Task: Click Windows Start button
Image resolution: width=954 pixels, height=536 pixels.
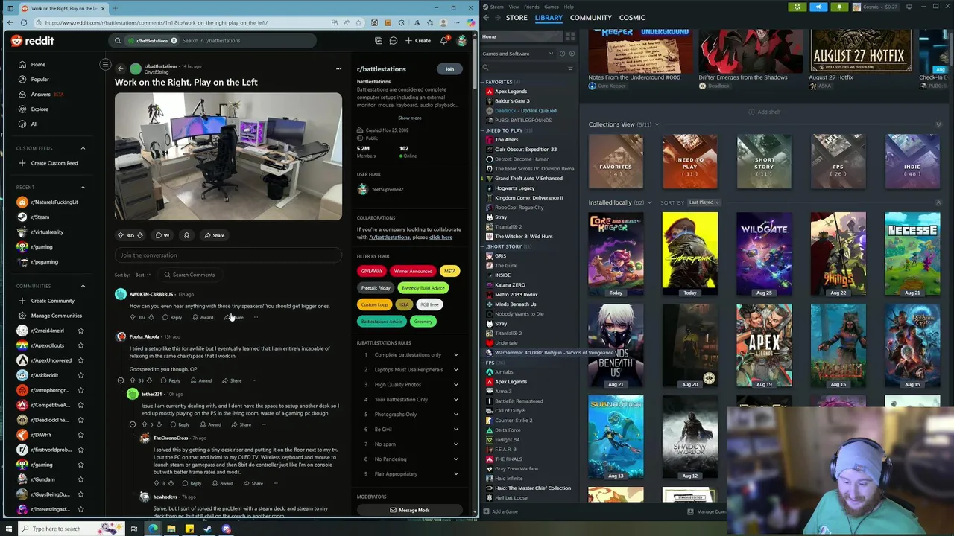Action: pyautogui.click(x=10, y=529)
